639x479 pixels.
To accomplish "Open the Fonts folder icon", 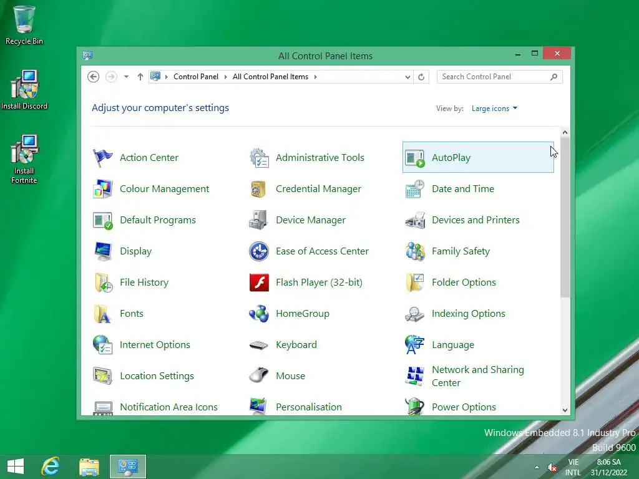I will 103,314.
